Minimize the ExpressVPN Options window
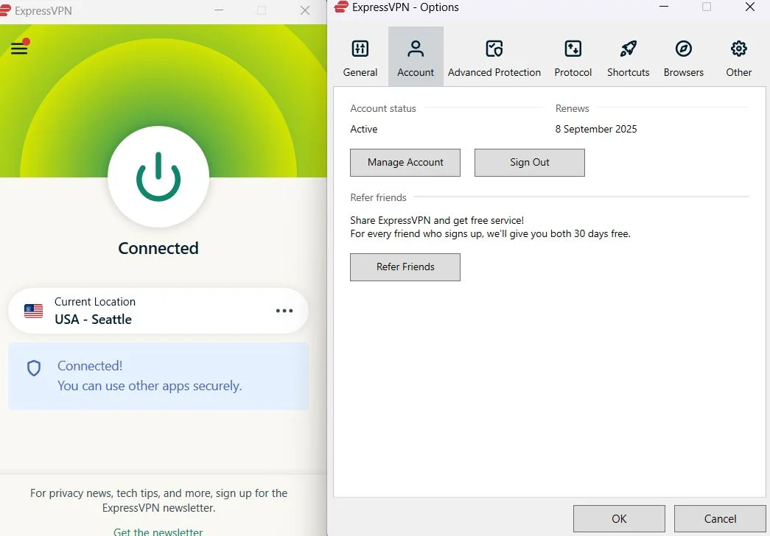770x536 pixels. pos(664,7)
